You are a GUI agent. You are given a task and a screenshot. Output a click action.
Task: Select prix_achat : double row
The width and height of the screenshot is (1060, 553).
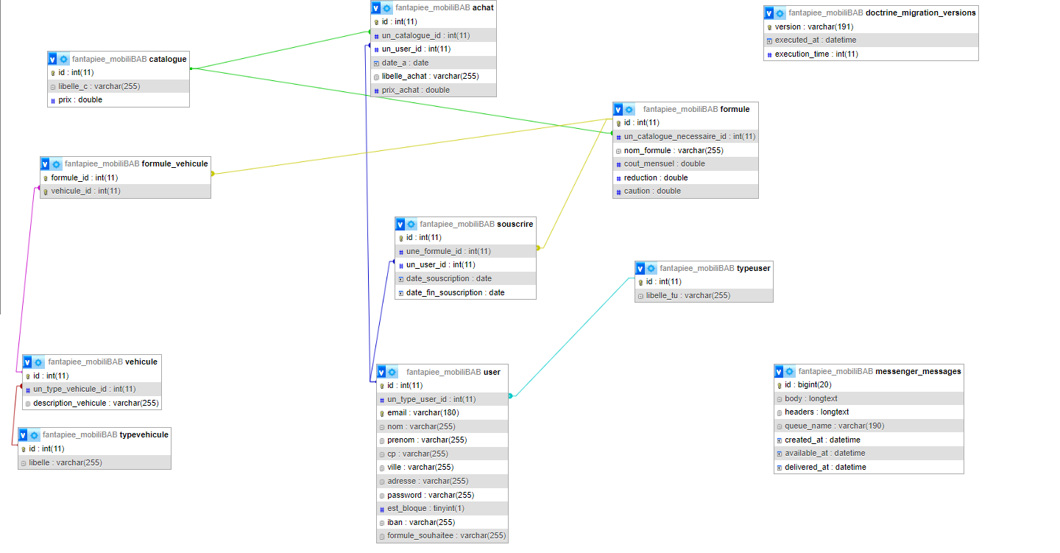click(x=434, y=90)
